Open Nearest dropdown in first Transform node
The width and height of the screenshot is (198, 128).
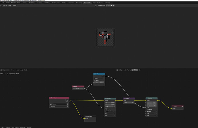(x=110, y=112)
